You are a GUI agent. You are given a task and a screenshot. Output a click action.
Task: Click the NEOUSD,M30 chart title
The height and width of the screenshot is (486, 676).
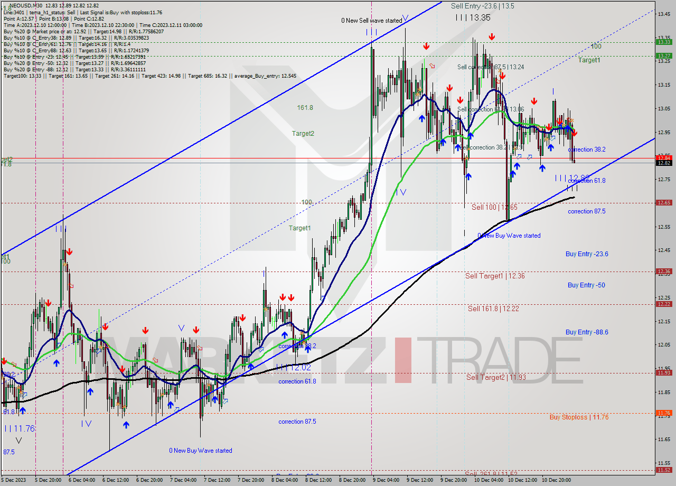tap(25, 5)
